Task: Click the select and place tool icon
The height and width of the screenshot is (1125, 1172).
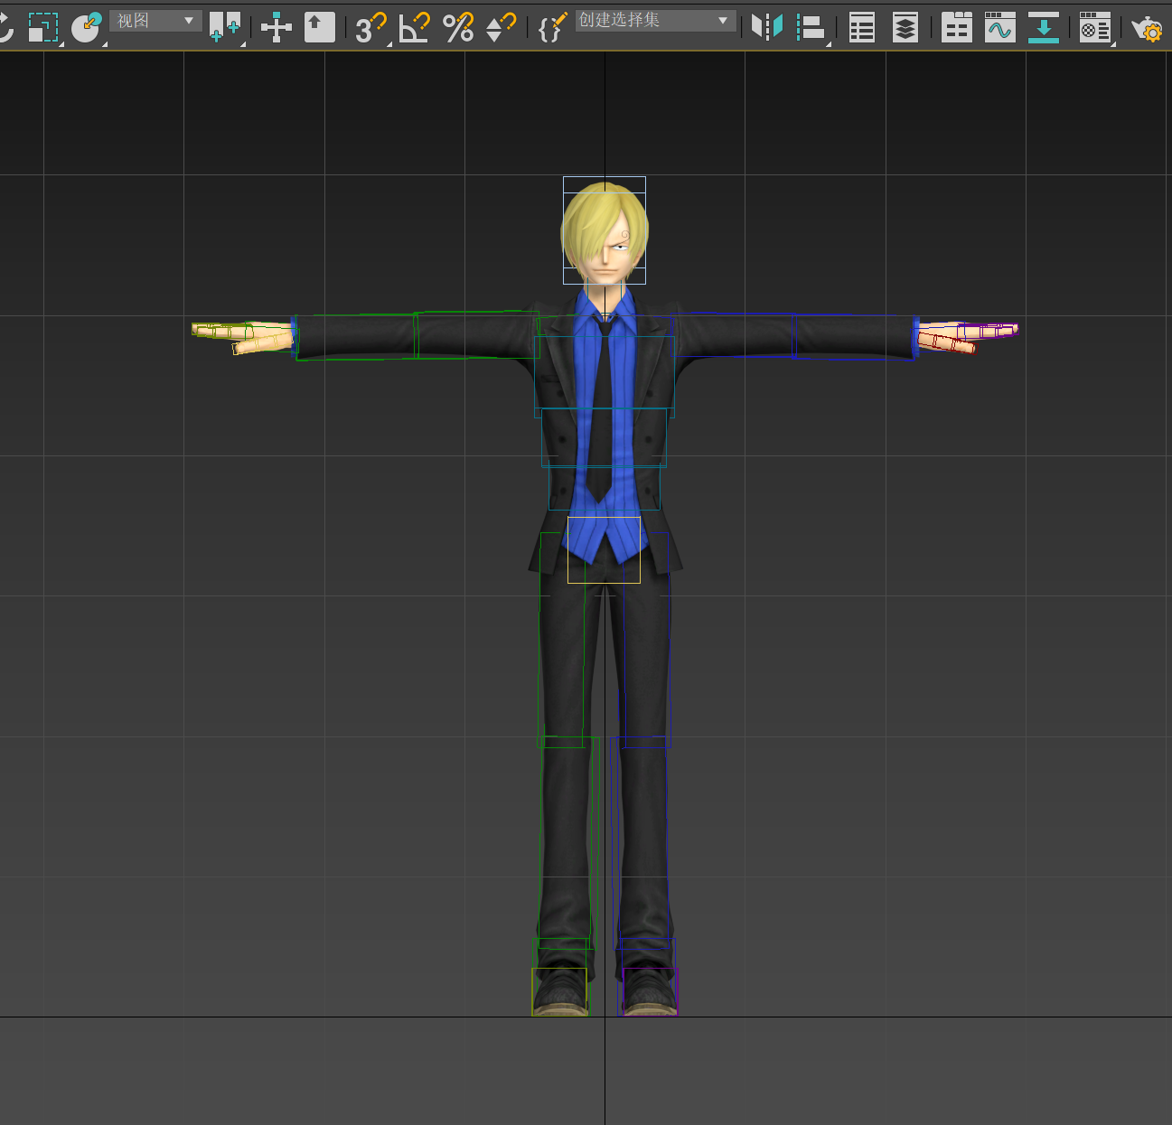Action: (87, 27)
